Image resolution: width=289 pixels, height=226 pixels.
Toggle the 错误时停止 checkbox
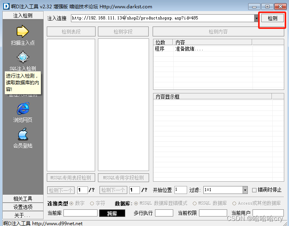(255, 190)
